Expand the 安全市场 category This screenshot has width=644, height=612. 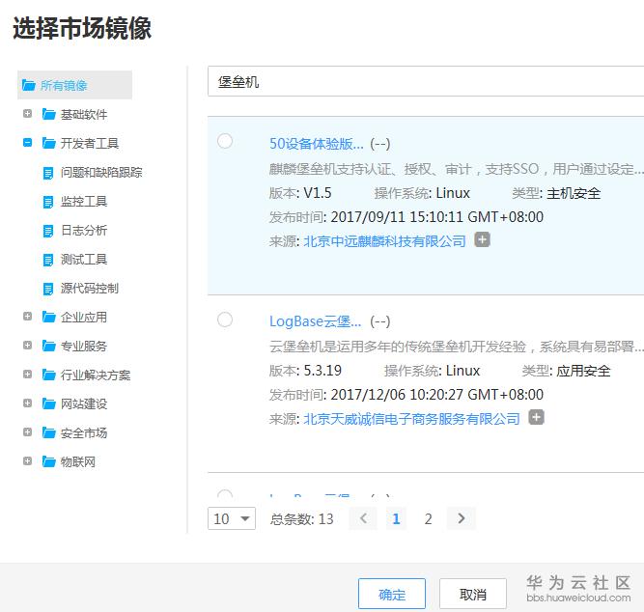pyautogui.click(x=28, y=432)
